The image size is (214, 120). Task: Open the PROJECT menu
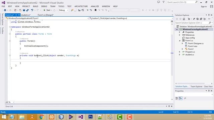click(x=26, y=6)
